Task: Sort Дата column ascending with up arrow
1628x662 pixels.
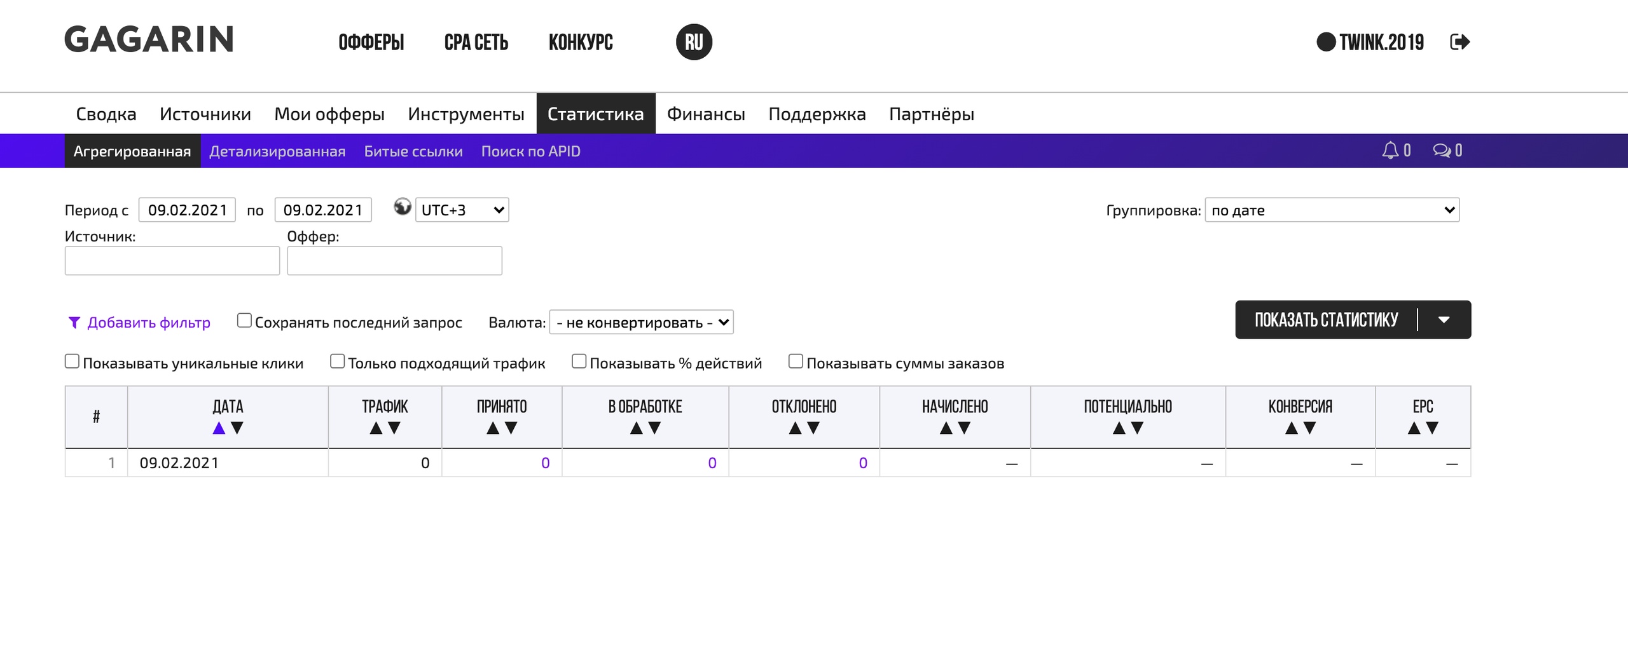Action: click(x=219, y=428)
